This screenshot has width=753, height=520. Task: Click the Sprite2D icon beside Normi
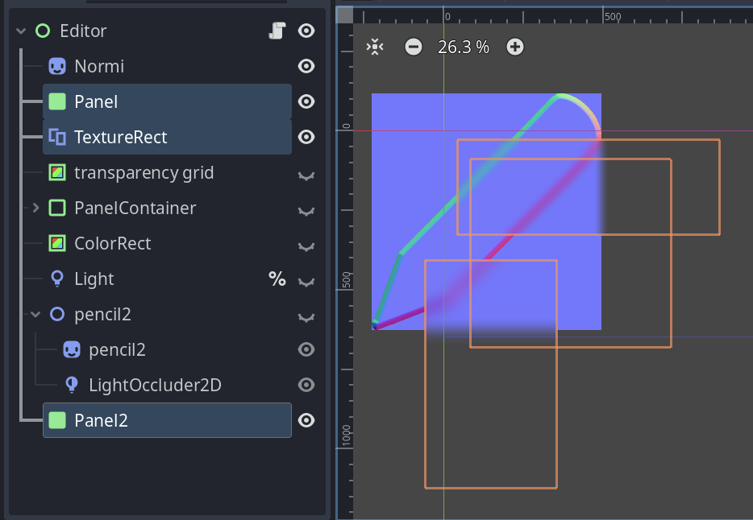[x=56, y=66]
